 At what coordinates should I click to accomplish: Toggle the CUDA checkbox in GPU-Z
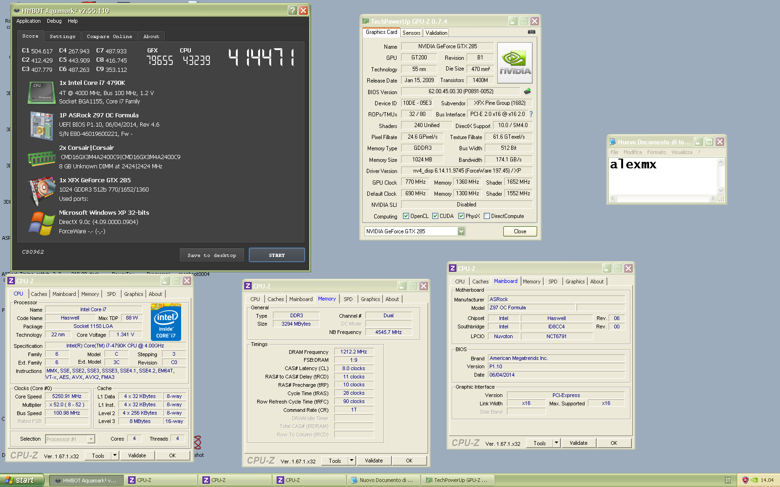click(x=435, y=216)
